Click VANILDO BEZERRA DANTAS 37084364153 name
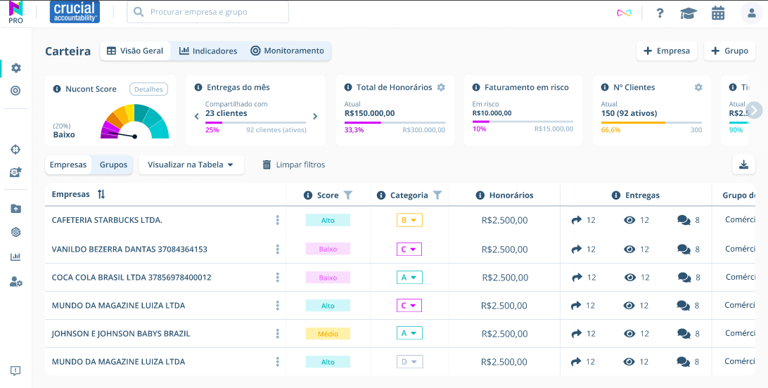The height and width of the screenshot is (388, 768). tap(129, 249)
